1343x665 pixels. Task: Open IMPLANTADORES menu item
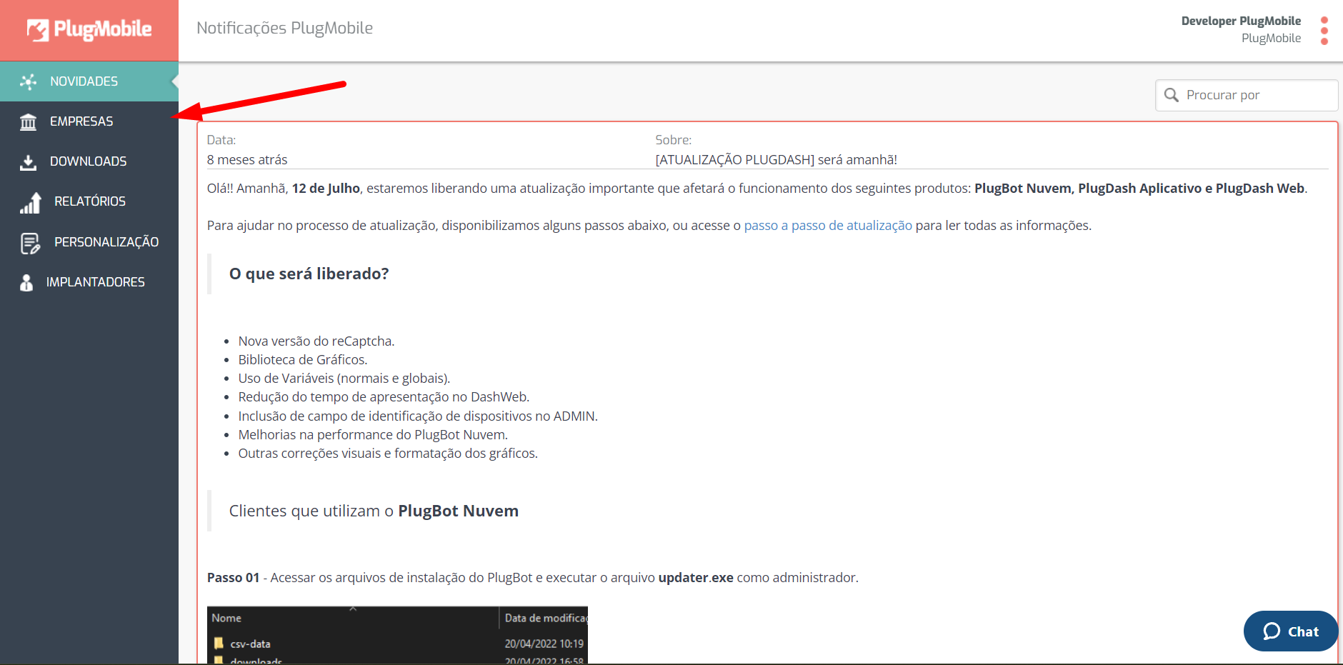point(89,282)
